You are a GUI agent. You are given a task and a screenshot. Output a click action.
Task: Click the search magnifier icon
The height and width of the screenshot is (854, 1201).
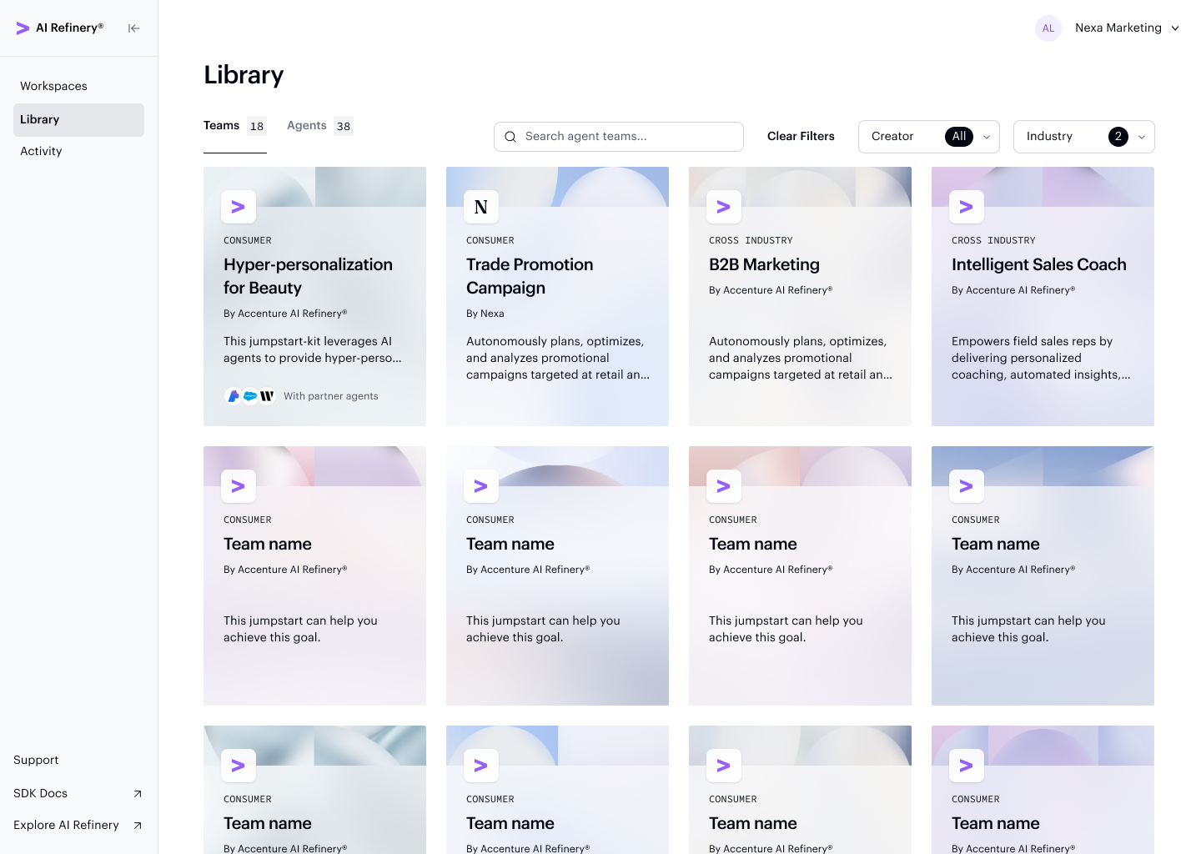pos(510,137)
